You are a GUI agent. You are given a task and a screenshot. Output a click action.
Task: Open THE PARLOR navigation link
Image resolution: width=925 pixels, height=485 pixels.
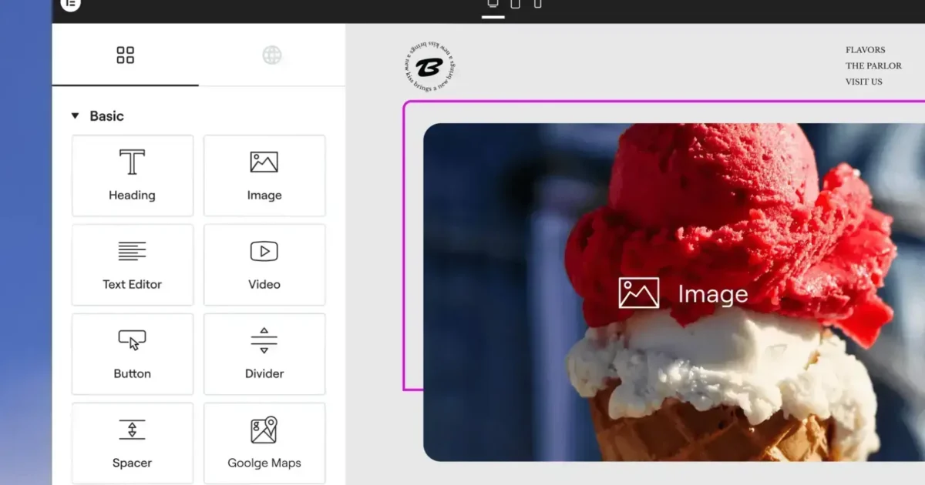click(x=873, y=66)
